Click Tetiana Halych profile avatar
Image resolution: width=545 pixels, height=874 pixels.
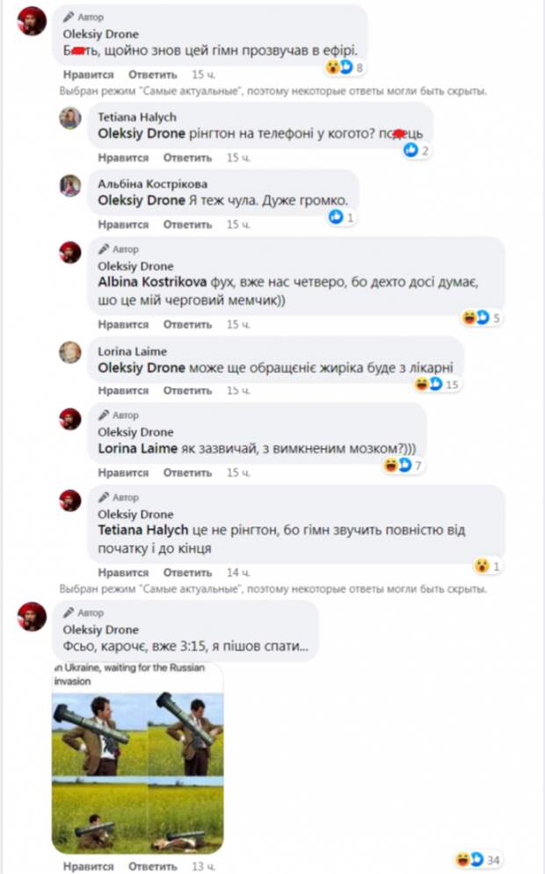(70, 119)
